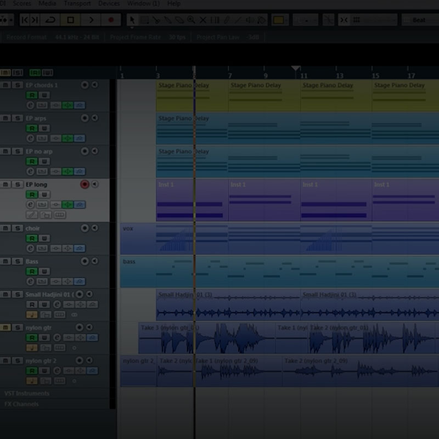Open lanes display on EP long track

coord(59,215)
